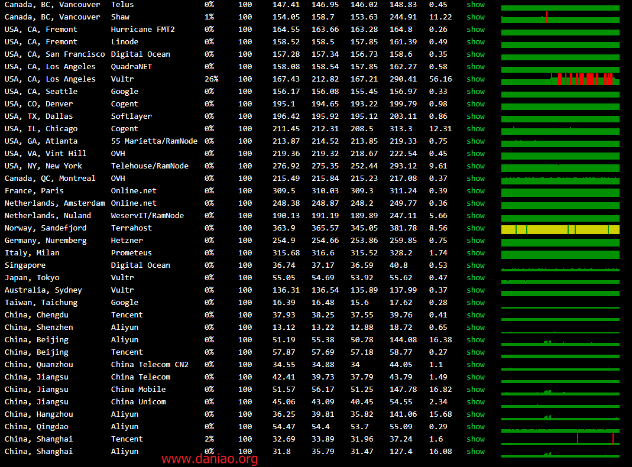Open 'show' link for Germany Nuremberg Hetzner
Image resolution: width=632 pixels, height=467 pixels.
(x=475, y=241)
